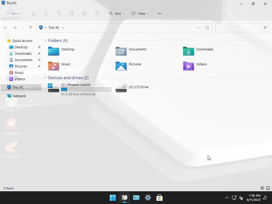Click the C: drive usage bar
Viewport: 272px width, 204px height.
pos(86,89)
